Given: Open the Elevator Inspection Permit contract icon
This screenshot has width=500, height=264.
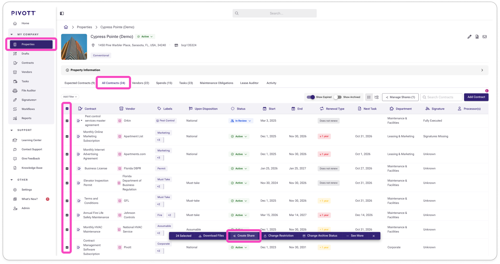Looking at the screenshot, I should tap(79, 183).
